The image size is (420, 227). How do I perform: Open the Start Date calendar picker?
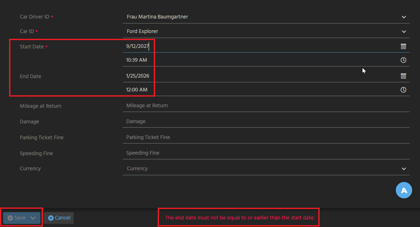(x=403, y=46)
